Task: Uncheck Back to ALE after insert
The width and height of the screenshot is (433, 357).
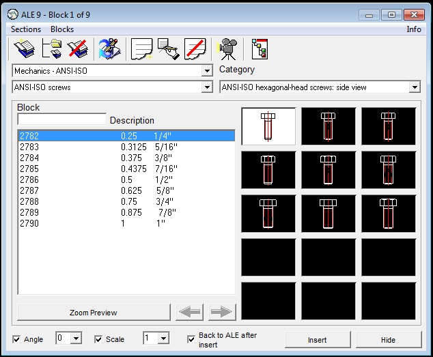Action: point(191,339)
